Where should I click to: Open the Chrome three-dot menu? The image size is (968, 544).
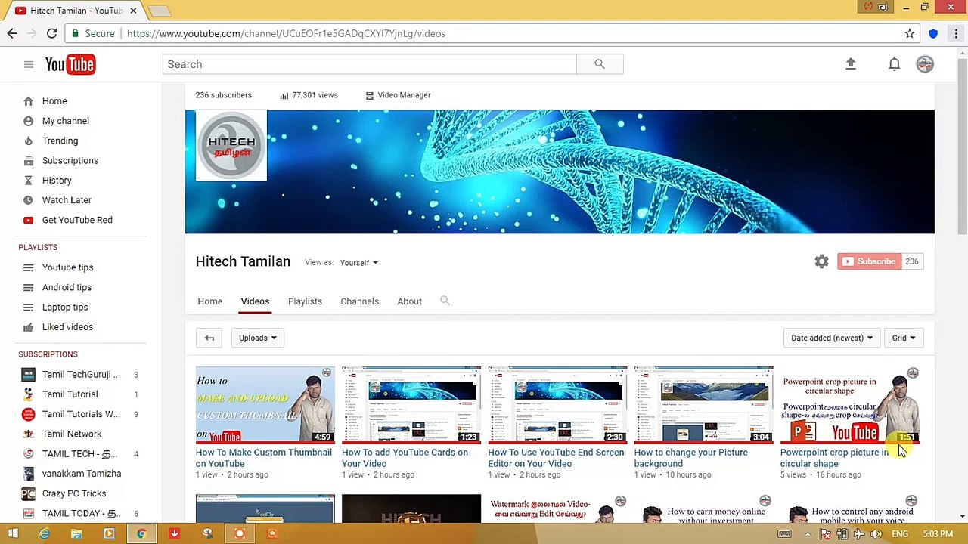[956, 33]
